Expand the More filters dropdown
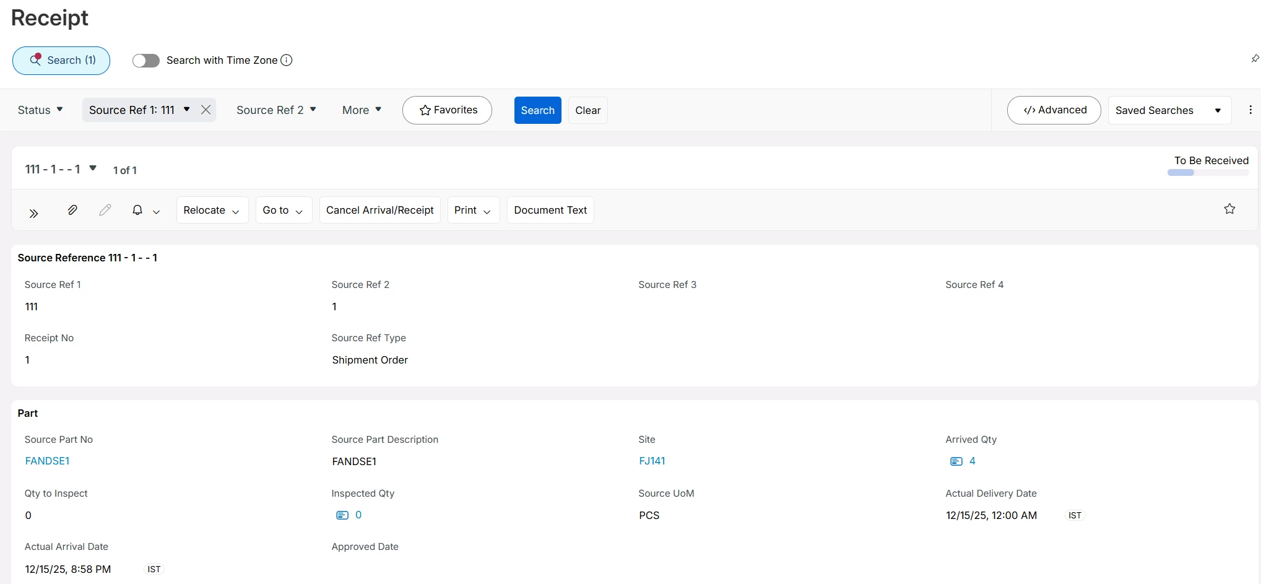Image resolution: width=1261 pixels, height=584 pixels. point(362,110)
